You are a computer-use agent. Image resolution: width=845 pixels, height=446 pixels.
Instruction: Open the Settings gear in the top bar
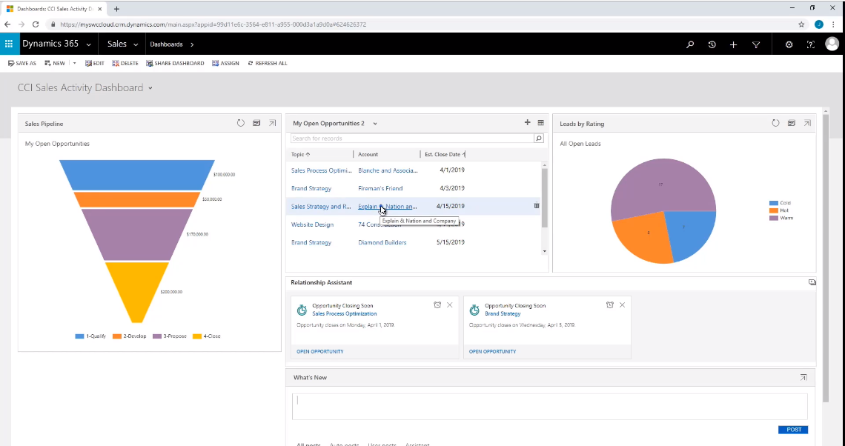(789, 44)
